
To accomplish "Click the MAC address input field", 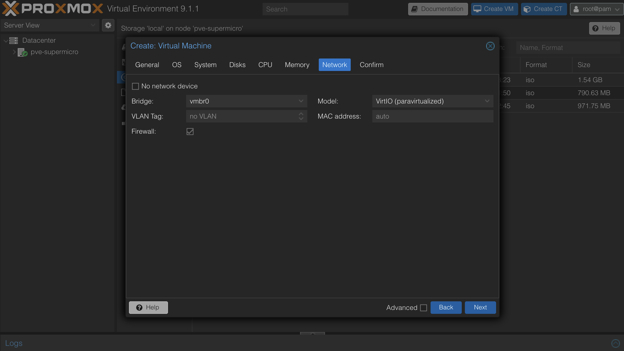I will point(432,116).
